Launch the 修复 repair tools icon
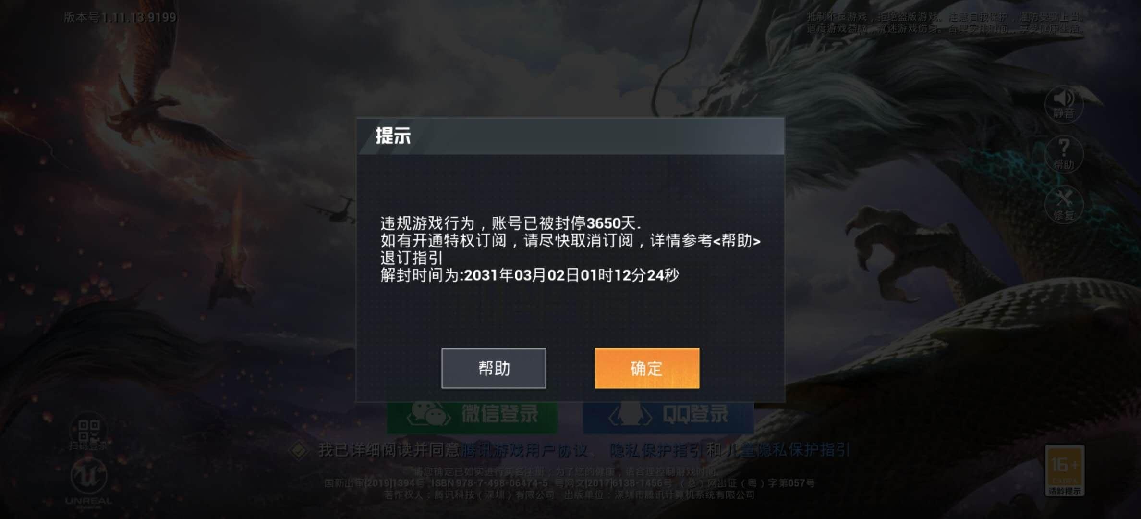1141x519 pixels. tap(1064, 205)
